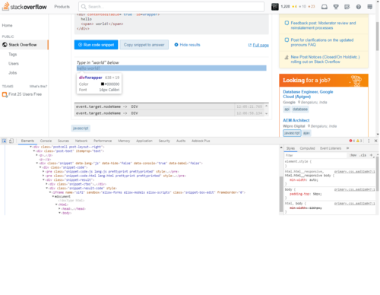Click the yellow warning count icon
The width and height of the screenshot is (380, 295).
coord(358,141)
